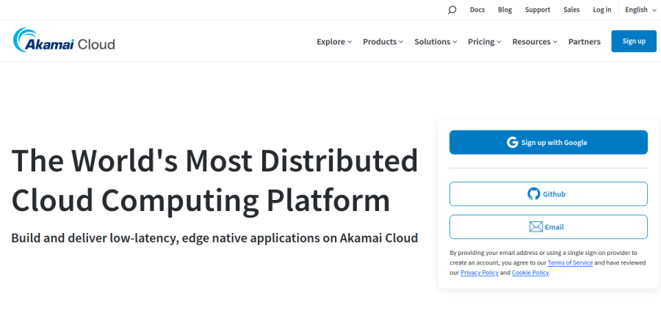The image size is (661, 326).
Task: Expand the Products menu
Action: pos(383,41)
